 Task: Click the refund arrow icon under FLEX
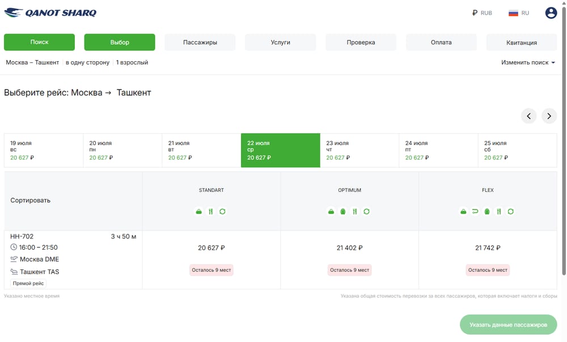pyautogui.click(x=475, y=212)
